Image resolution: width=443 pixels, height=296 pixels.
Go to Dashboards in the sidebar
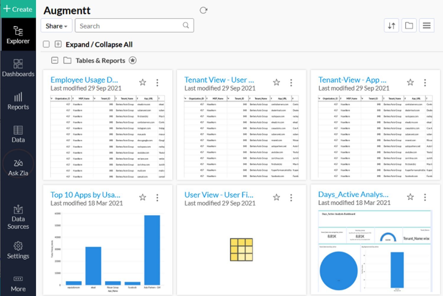(18, 68)
